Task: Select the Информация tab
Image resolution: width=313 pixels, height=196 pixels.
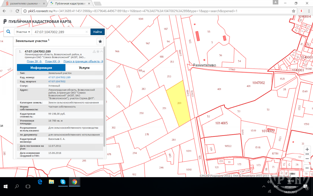Action: pos(41,67)
